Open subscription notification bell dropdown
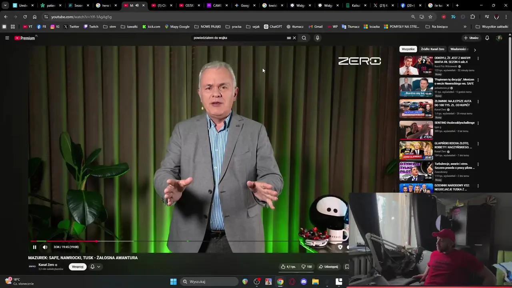The height and width of the screenshot is (288, 512). point(95,267)
